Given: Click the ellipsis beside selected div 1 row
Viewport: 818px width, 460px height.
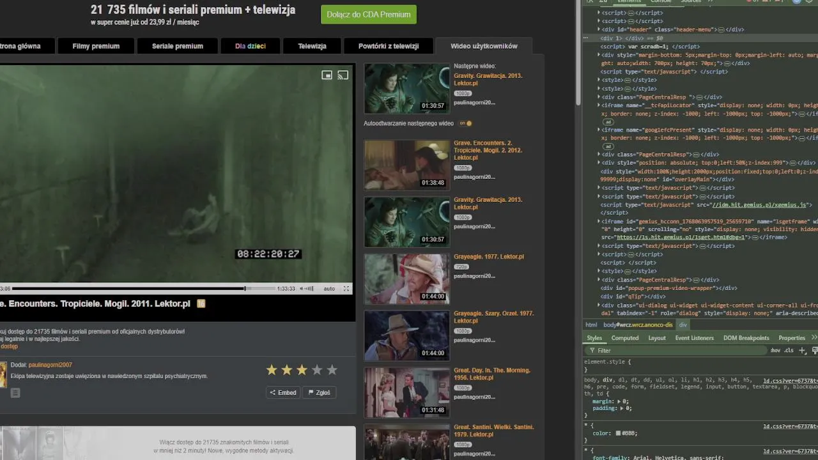Looking at the screenshot, I should click(x=585, y=38).
